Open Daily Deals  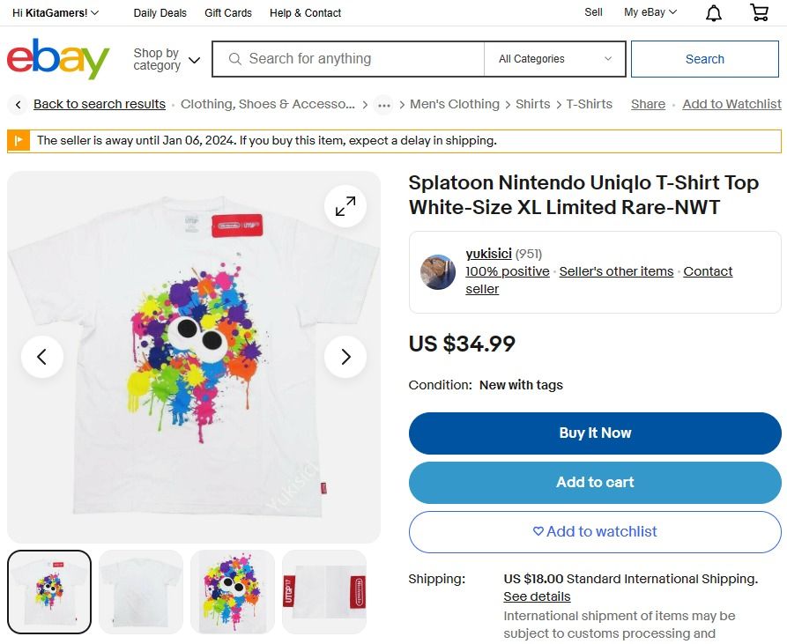pos(159,12)
